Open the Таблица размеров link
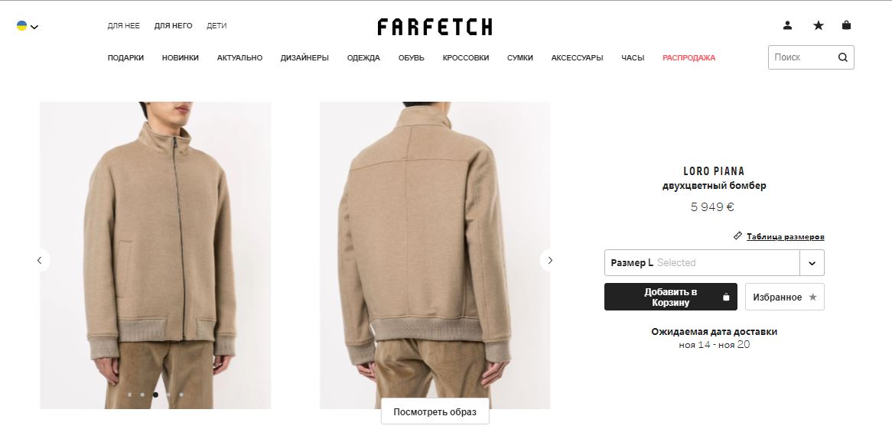Viewport: 892px width, 429px height. coord(785,237)
